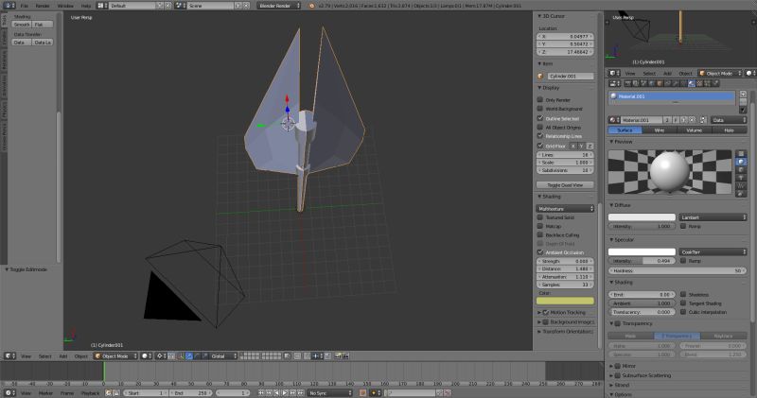Open the Scene properties tab icon
Screen dimensions: 757x398
[x=643, y=83]
